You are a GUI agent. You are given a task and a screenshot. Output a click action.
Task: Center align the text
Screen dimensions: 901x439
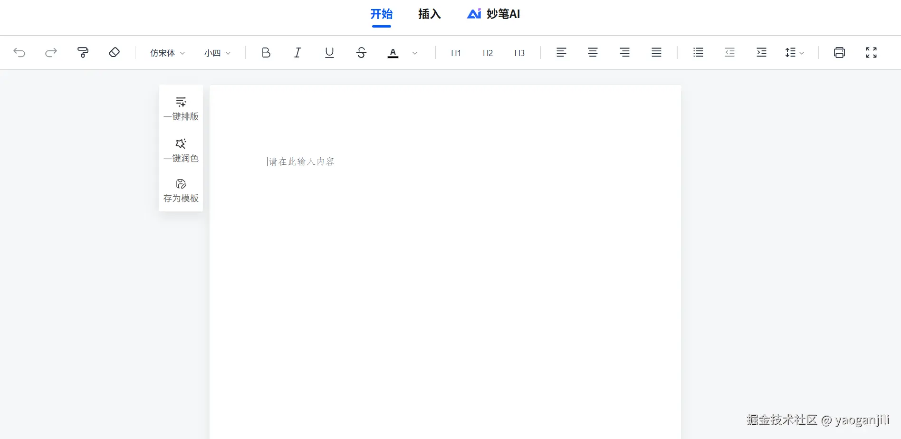pyautogui.click(x=593, y=52)
